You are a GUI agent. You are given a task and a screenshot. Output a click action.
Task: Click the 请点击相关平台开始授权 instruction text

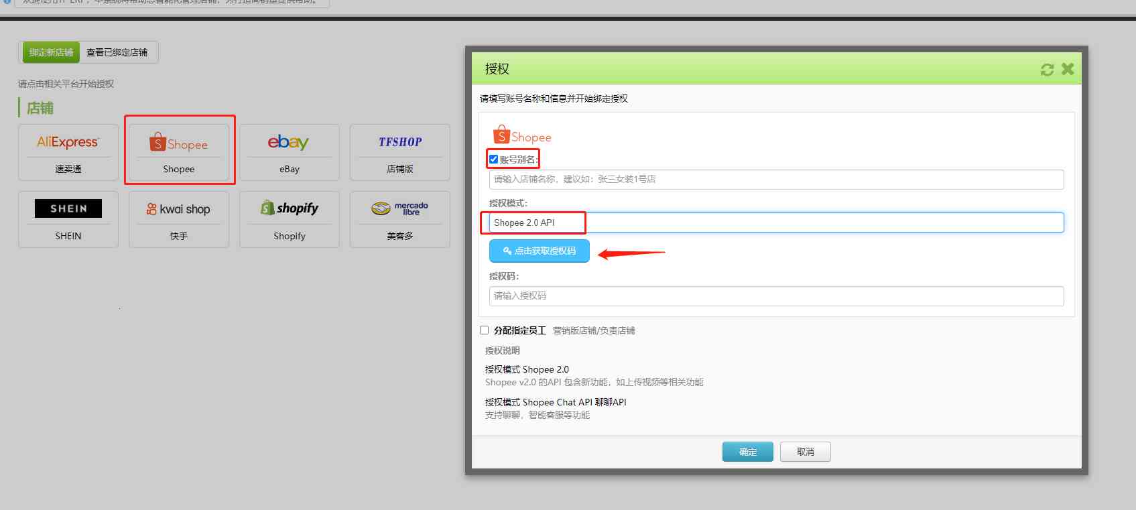point(66,84)
